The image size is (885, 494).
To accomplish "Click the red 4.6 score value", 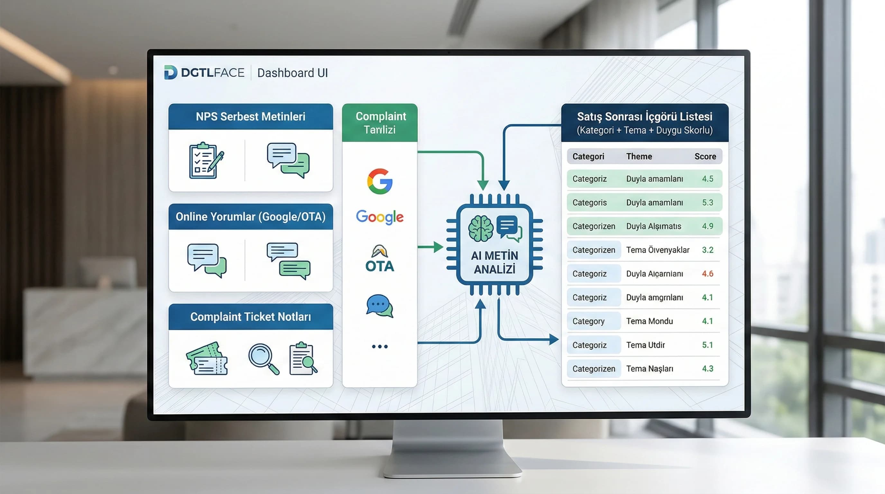I will (707, 274).
